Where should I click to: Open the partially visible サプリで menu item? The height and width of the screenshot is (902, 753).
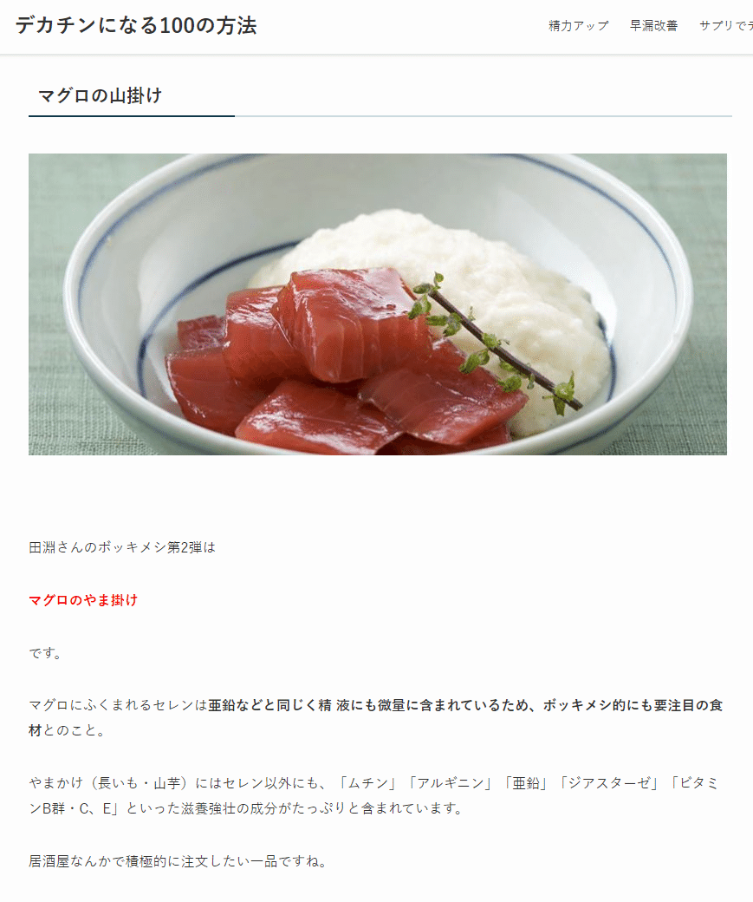(x=726, y=26)
